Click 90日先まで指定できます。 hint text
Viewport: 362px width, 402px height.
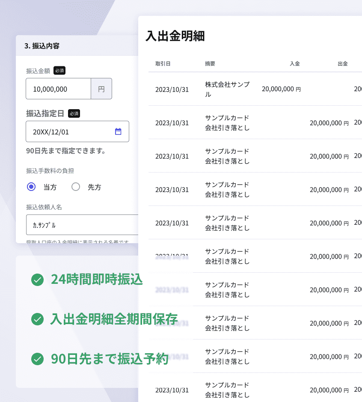66,151
